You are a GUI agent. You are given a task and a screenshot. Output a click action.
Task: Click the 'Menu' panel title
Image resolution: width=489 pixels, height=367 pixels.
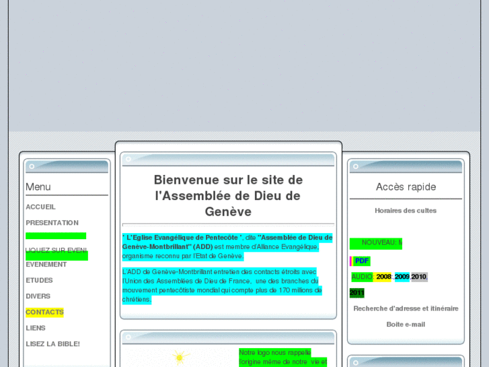(38, 187)
